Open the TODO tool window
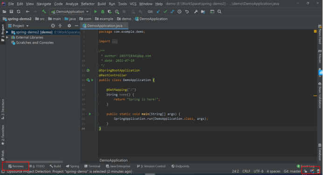The height and width of the screenshot is (175, 323). click(37, 166)
